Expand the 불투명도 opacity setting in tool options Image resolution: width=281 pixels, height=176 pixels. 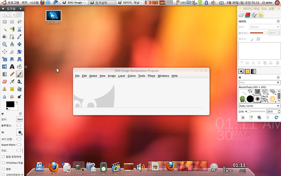(x=19, y=125)
